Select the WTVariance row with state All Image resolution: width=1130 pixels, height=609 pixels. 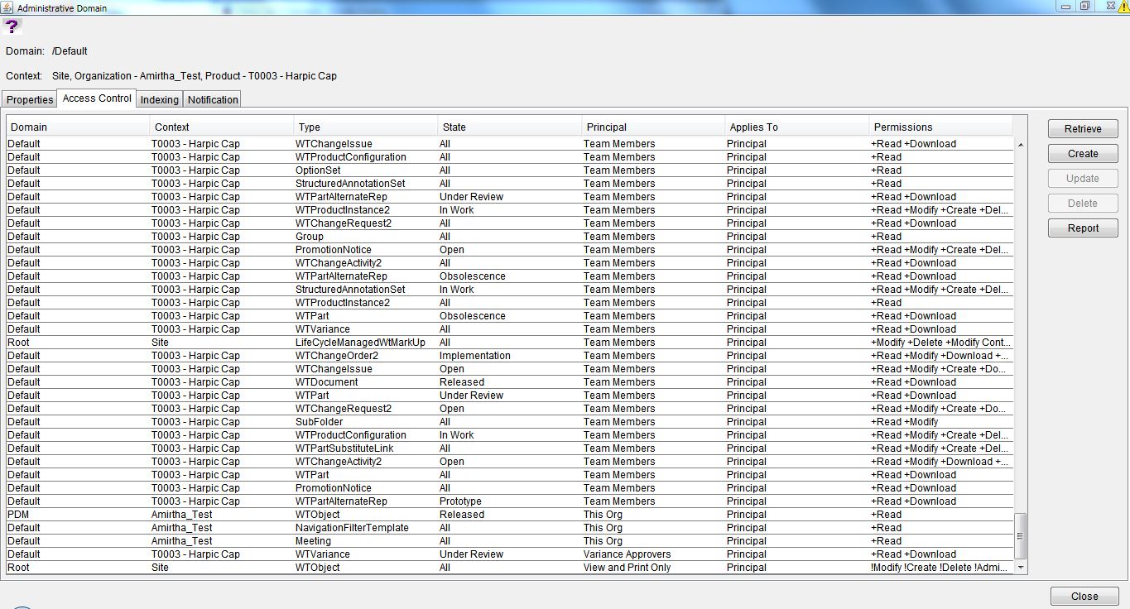[x=510, y=329]
